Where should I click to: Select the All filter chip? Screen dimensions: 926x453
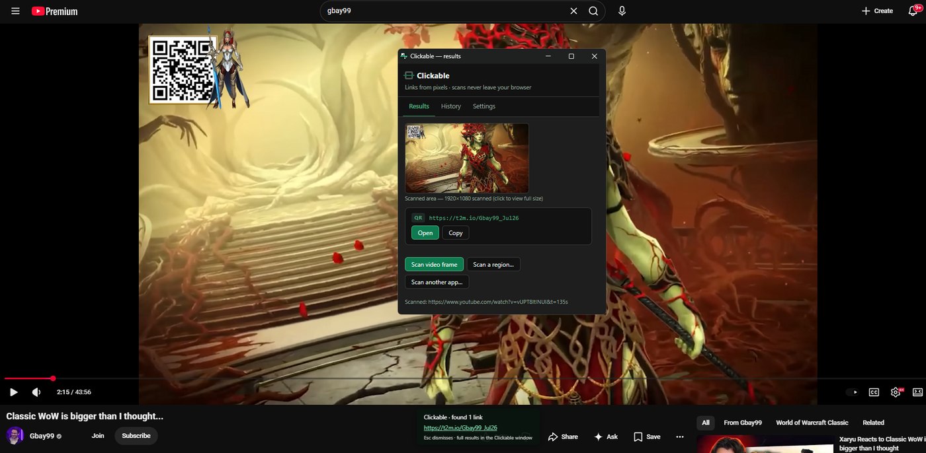tap(706, 423)
